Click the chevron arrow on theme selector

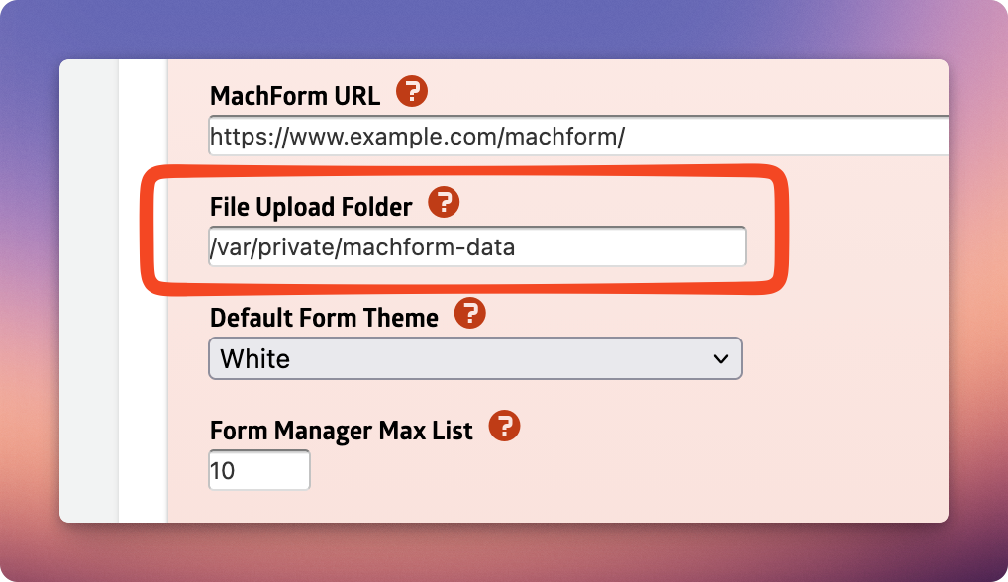(721, 359)
